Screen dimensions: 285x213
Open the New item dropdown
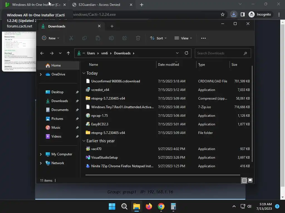pos(51,38)
